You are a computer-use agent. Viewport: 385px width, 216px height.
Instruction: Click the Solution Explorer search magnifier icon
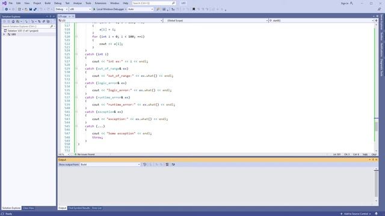coord(51,26)
